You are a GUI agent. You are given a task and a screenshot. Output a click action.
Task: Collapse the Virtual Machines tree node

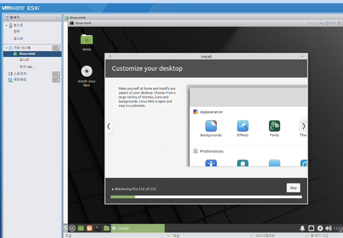(x=6, y=48)
